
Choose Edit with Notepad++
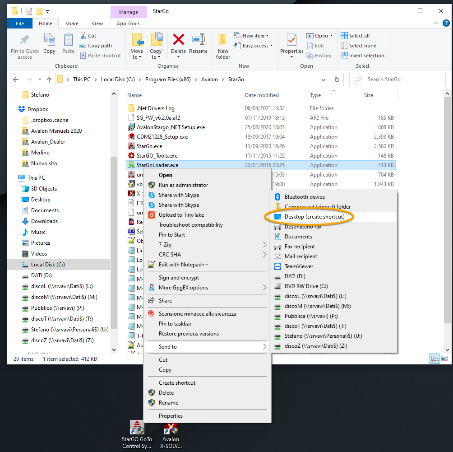tap(183, 265)
